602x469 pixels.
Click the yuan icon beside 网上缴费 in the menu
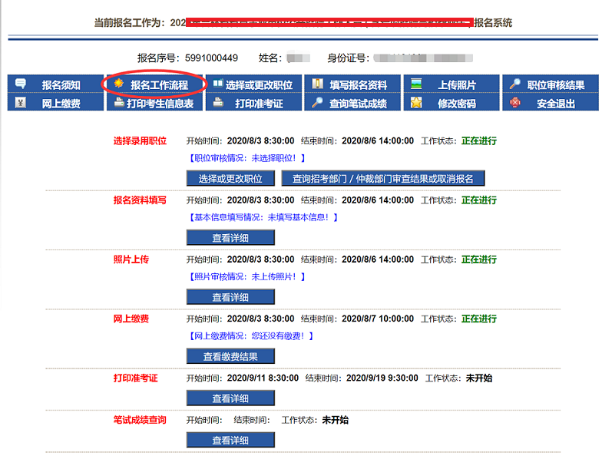(21, 102)
